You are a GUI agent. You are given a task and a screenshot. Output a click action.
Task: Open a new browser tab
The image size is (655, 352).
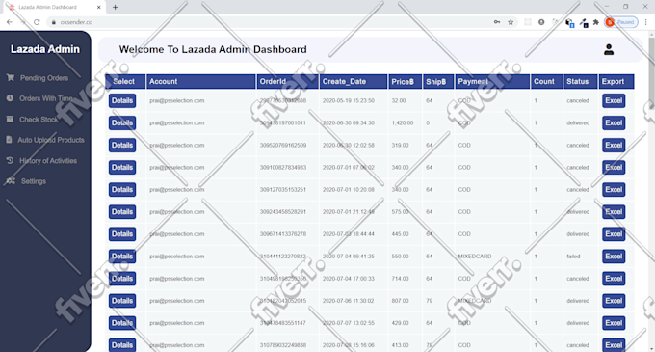pos(115,7)
